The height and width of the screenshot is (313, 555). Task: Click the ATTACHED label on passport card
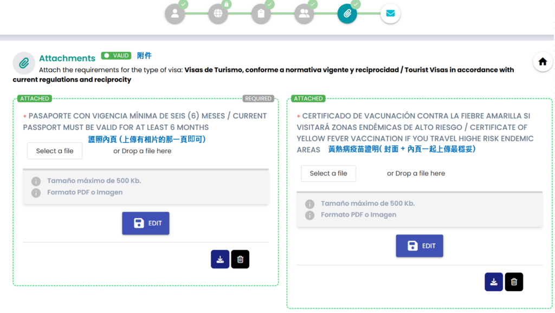pos(34,99)
